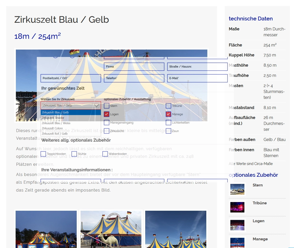
Task: Focus the Postleitzahl / Ort field
Action: (x=71, y=78)
